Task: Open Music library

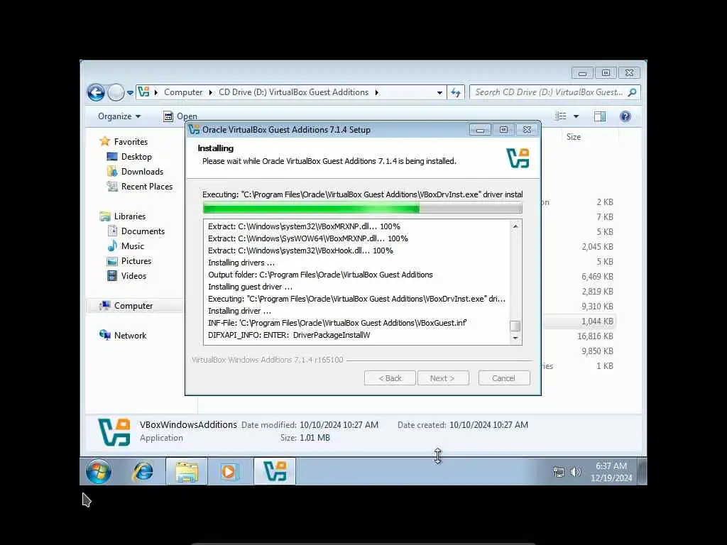Action: click(133, 246)
